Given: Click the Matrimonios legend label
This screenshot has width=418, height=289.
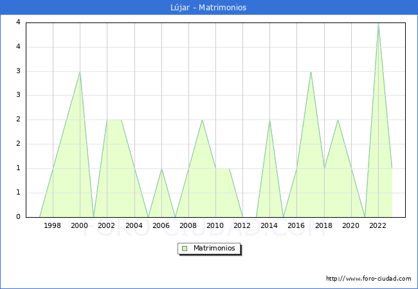Looking at the screenshot, I should [x=214, y=248].
